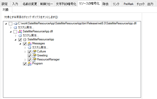The width and height of the screenshot is (157, 99).
Task: Uncheck the Culture property checkbox
Action: [x=29, y=52]
